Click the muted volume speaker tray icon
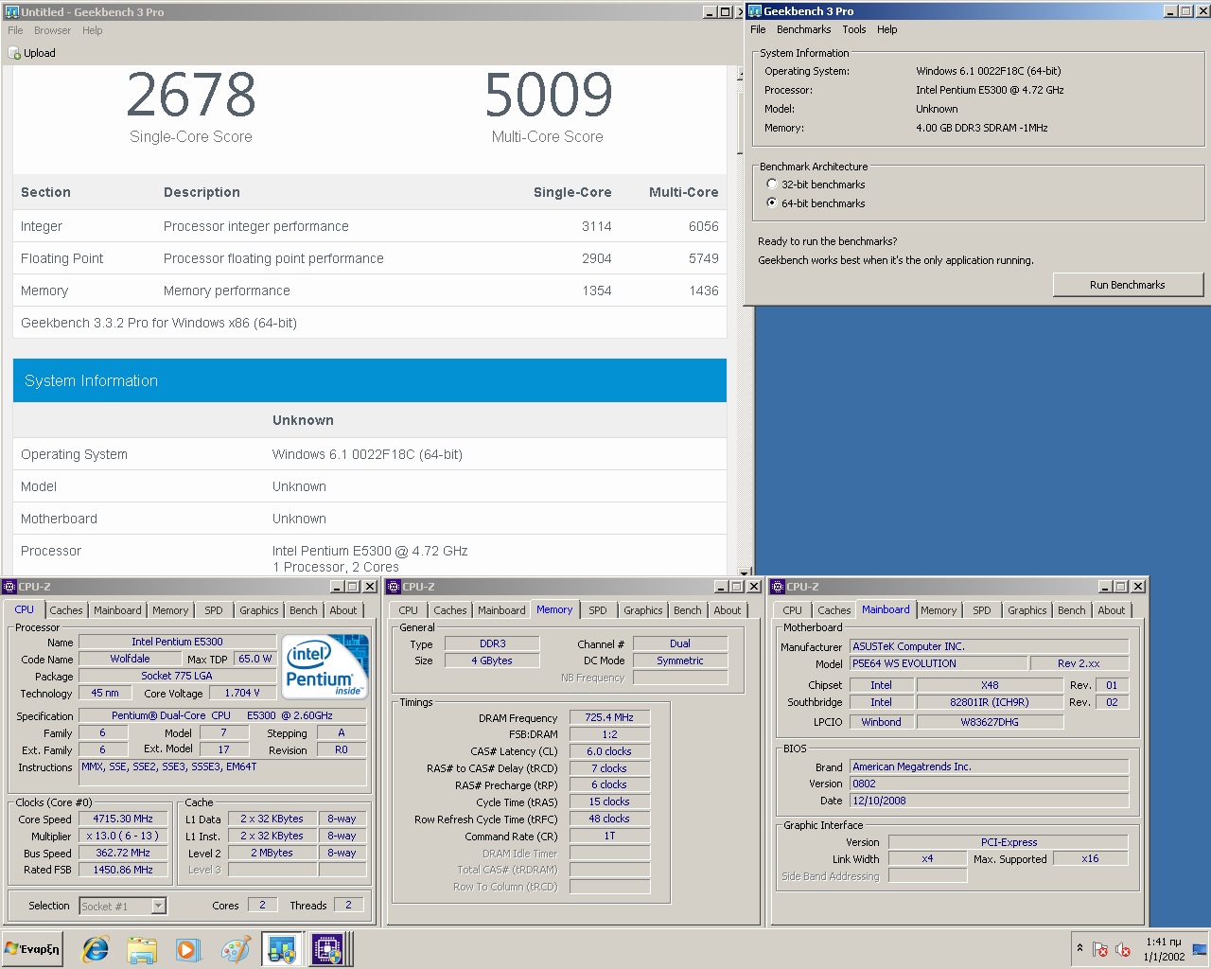The width and height of the screenshot is (1211, 969). pos(1123,949)
